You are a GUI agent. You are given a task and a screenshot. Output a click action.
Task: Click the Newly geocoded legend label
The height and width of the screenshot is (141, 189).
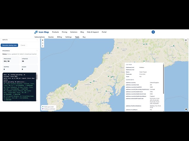click(x=49, y=107)
